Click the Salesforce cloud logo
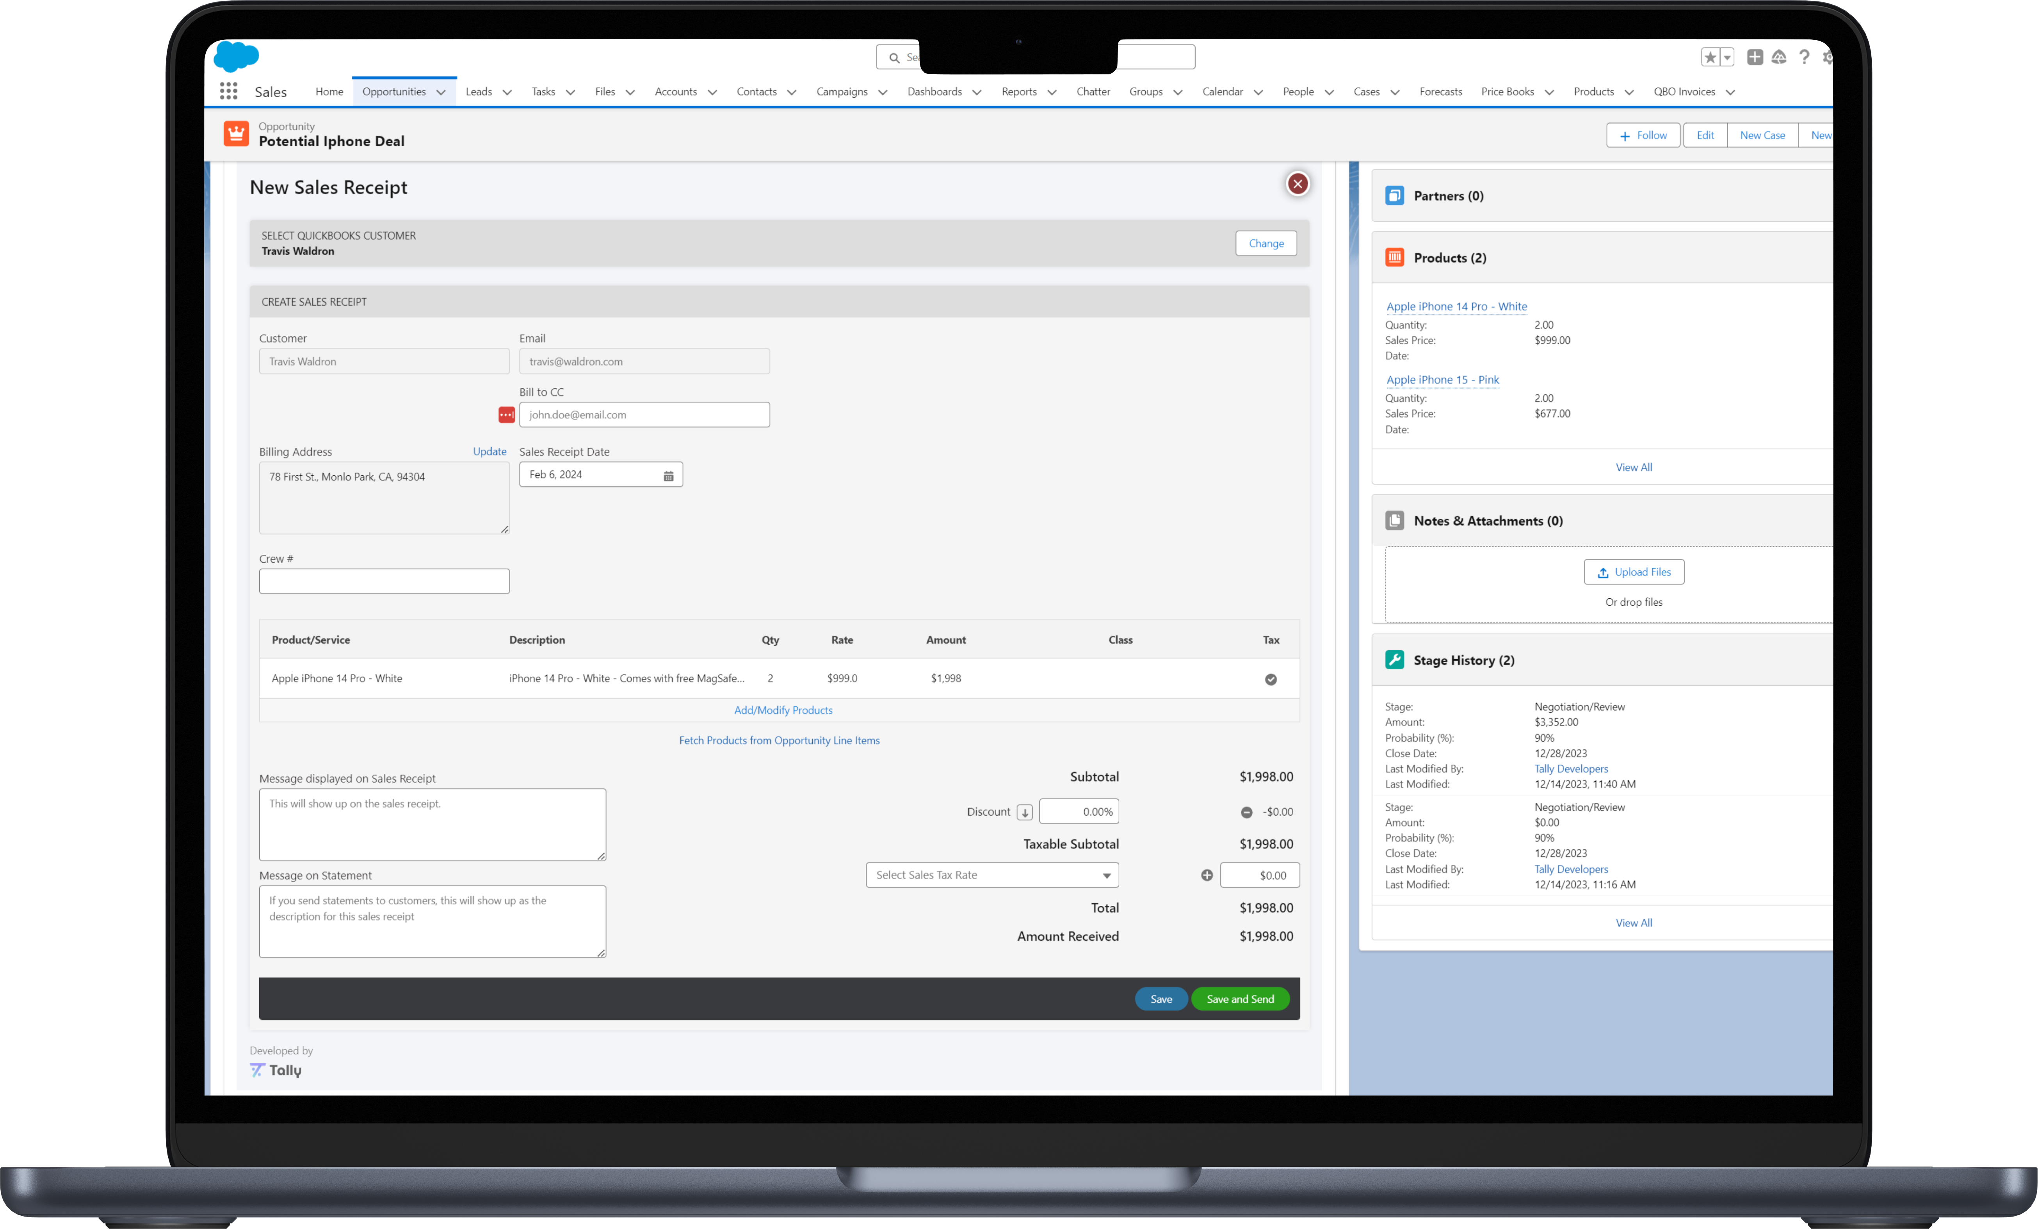The width and height of the screenshot is (2038, 1229). [x=237, y=56]
